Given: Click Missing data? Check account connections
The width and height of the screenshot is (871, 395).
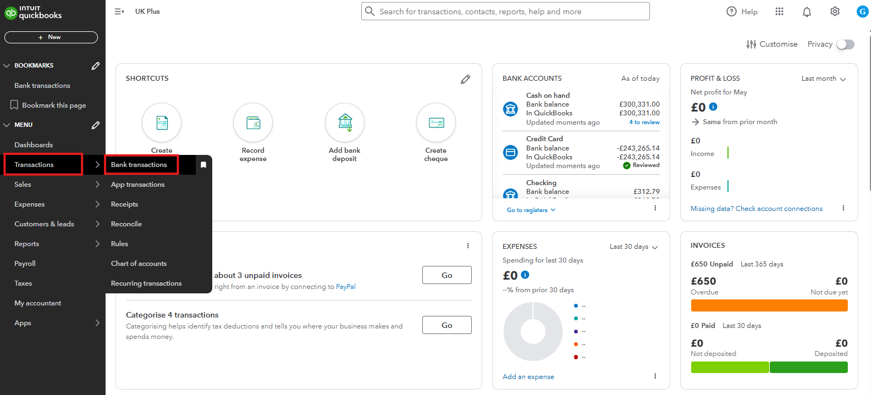Looking at the screenshot, I should coord(757,209).
